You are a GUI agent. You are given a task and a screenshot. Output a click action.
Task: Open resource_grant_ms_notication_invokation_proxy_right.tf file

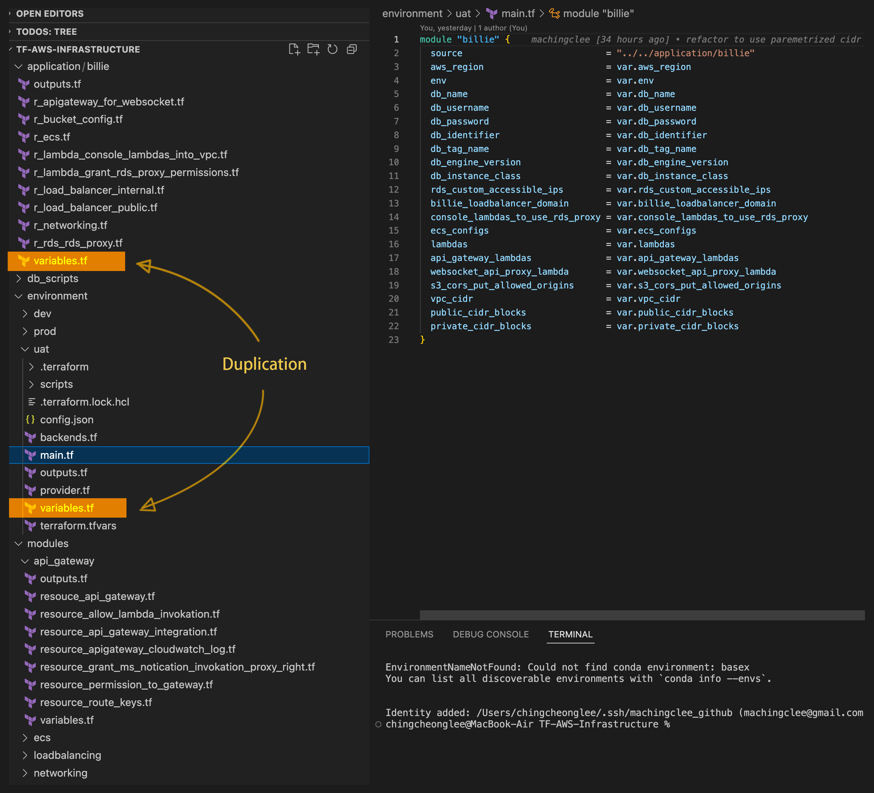point(189,667)
